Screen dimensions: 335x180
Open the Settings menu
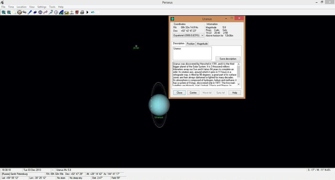pyautogui.click(x=42, y=7)
